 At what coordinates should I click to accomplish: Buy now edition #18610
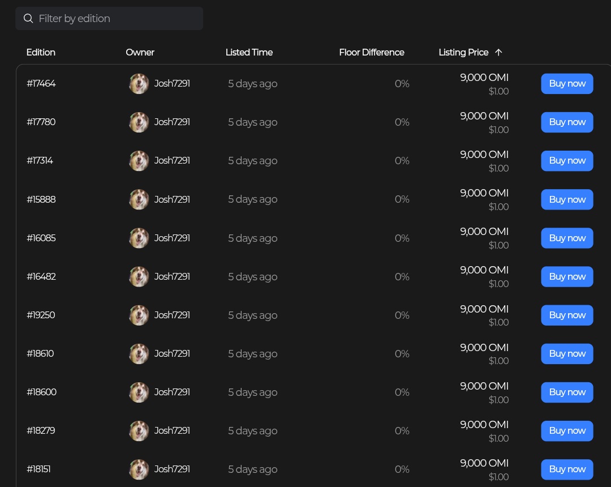tap(567, 354)
